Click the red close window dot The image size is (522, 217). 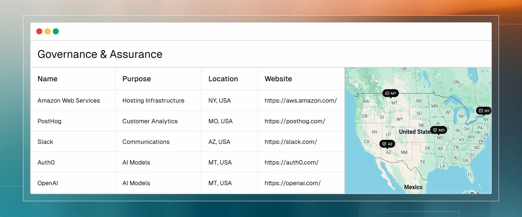click(x=39, y=31)
